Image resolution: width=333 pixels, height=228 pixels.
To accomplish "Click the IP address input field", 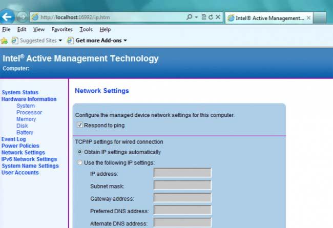I will click(182, 173).
